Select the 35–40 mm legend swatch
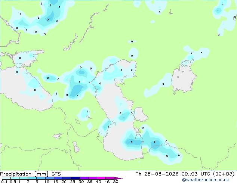This screenshot has width=237, height=183. (93, 178)
